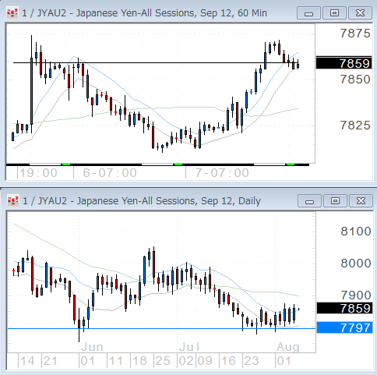Close the Daily chart window
The width and height of the screenshot is (377, 375).
click(x=361, y=201)
